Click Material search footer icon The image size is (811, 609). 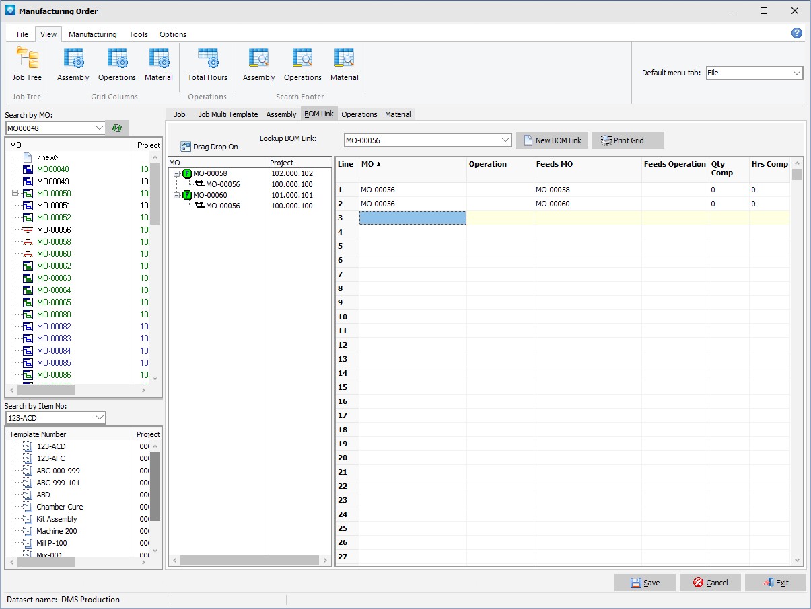click(344, 60)
